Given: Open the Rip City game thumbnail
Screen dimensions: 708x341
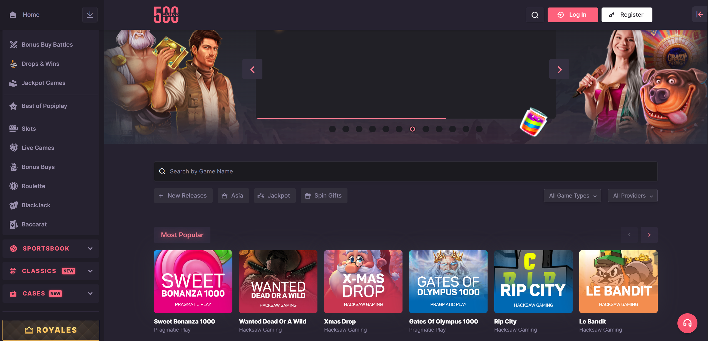Looking at the screenshot, I should coord(533,282).
